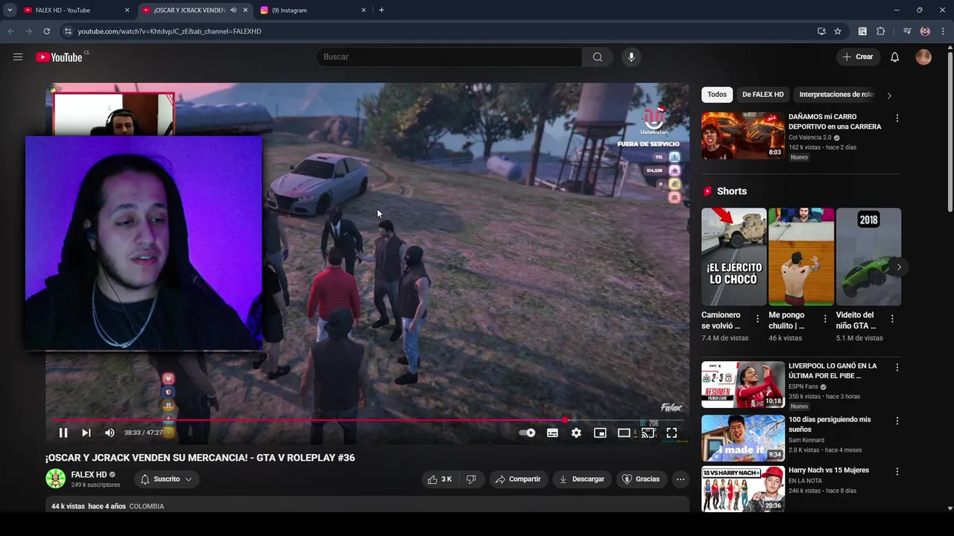
Task: Open options for Videito del niño short
Action: tap(892, 319)
